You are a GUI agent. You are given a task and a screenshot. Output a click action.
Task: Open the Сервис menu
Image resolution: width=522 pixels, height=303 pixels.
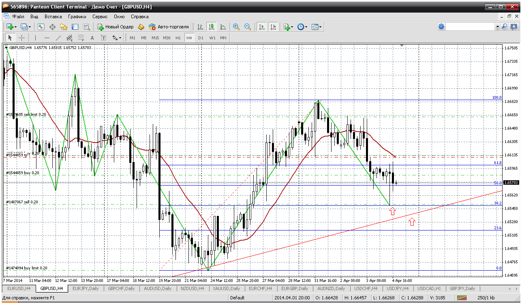coord(100,17)
